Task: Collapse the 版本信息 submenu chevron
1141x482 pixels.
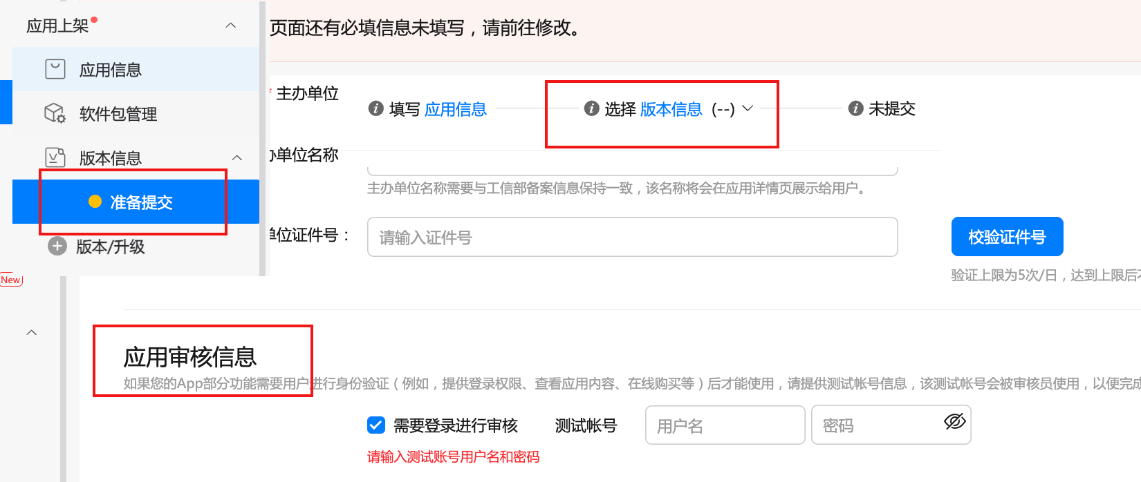Action: tap(237, 157)
